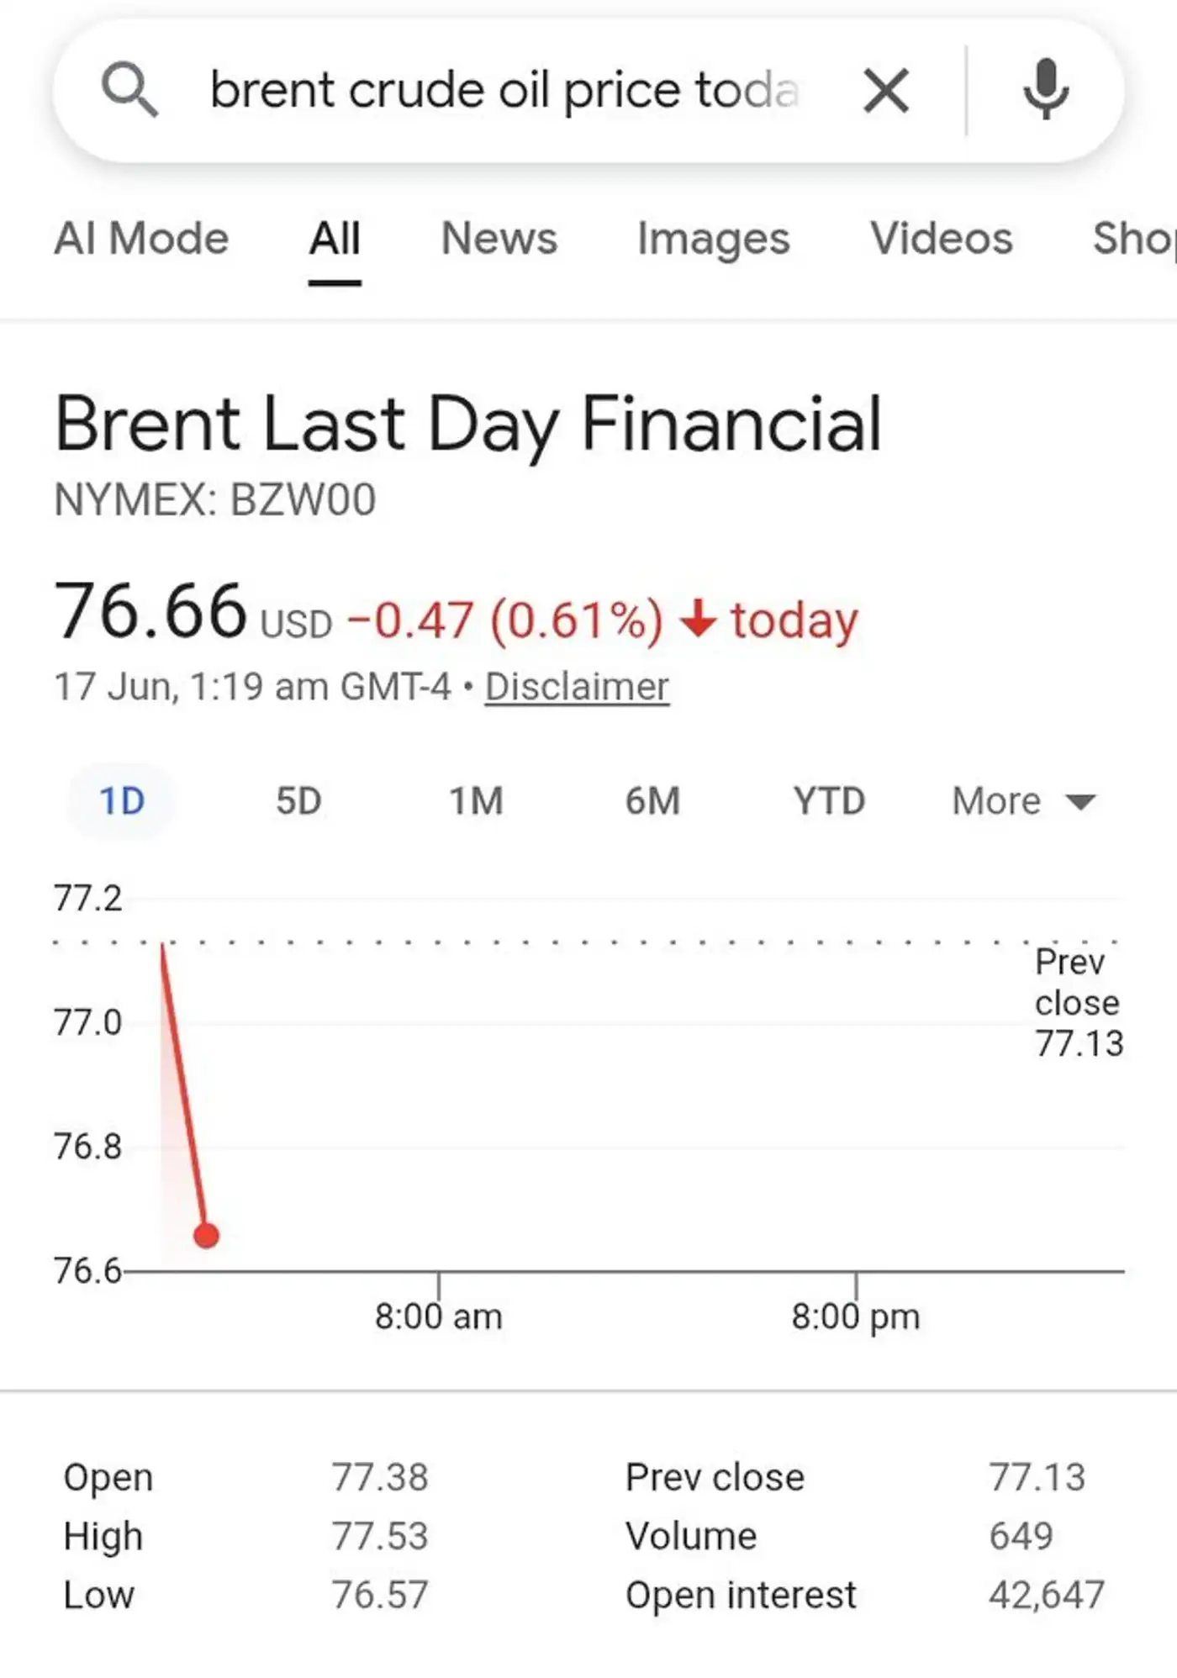Open the Disclaimer link
Viewport: 1177px width, 1678px height.
click(x=577, y=687)
